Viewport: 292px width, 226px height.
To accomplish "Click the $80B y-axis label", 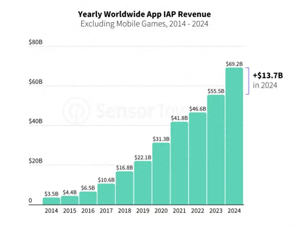I will (35, 42).
